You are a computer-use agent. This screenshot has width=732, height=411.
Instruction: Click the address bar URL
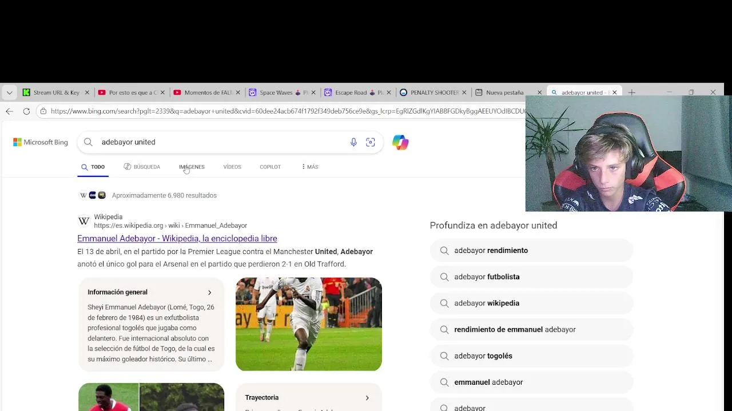[288, 111]
